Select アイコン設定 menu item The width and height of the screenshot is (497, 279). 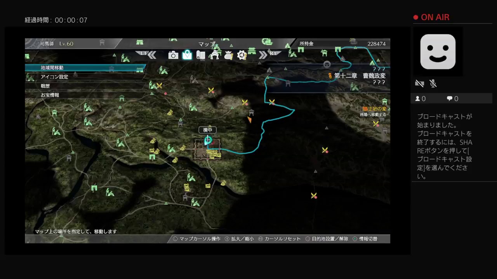[54, 77]
